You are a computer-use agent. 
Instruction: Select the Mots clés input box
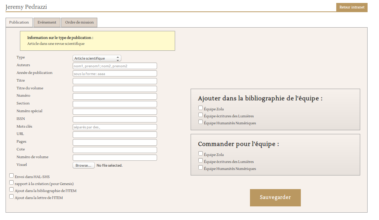click(x=115, y=127)
